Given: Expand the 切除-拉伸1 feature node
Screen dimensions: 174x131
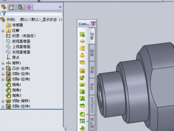Looking at the screenshot, I should click(3, 74).
